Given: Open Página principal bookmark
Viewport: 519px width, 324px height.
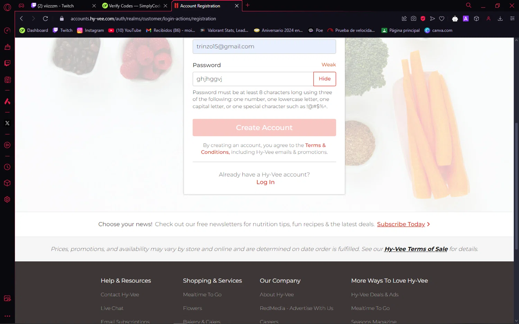Looking at the screenshot, I should click(401, 30).
